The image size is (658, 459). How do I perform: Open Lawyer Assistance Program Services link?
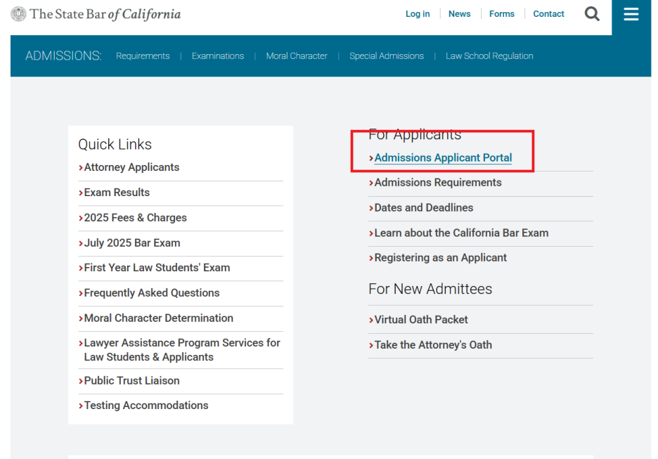tap(181, 349)
